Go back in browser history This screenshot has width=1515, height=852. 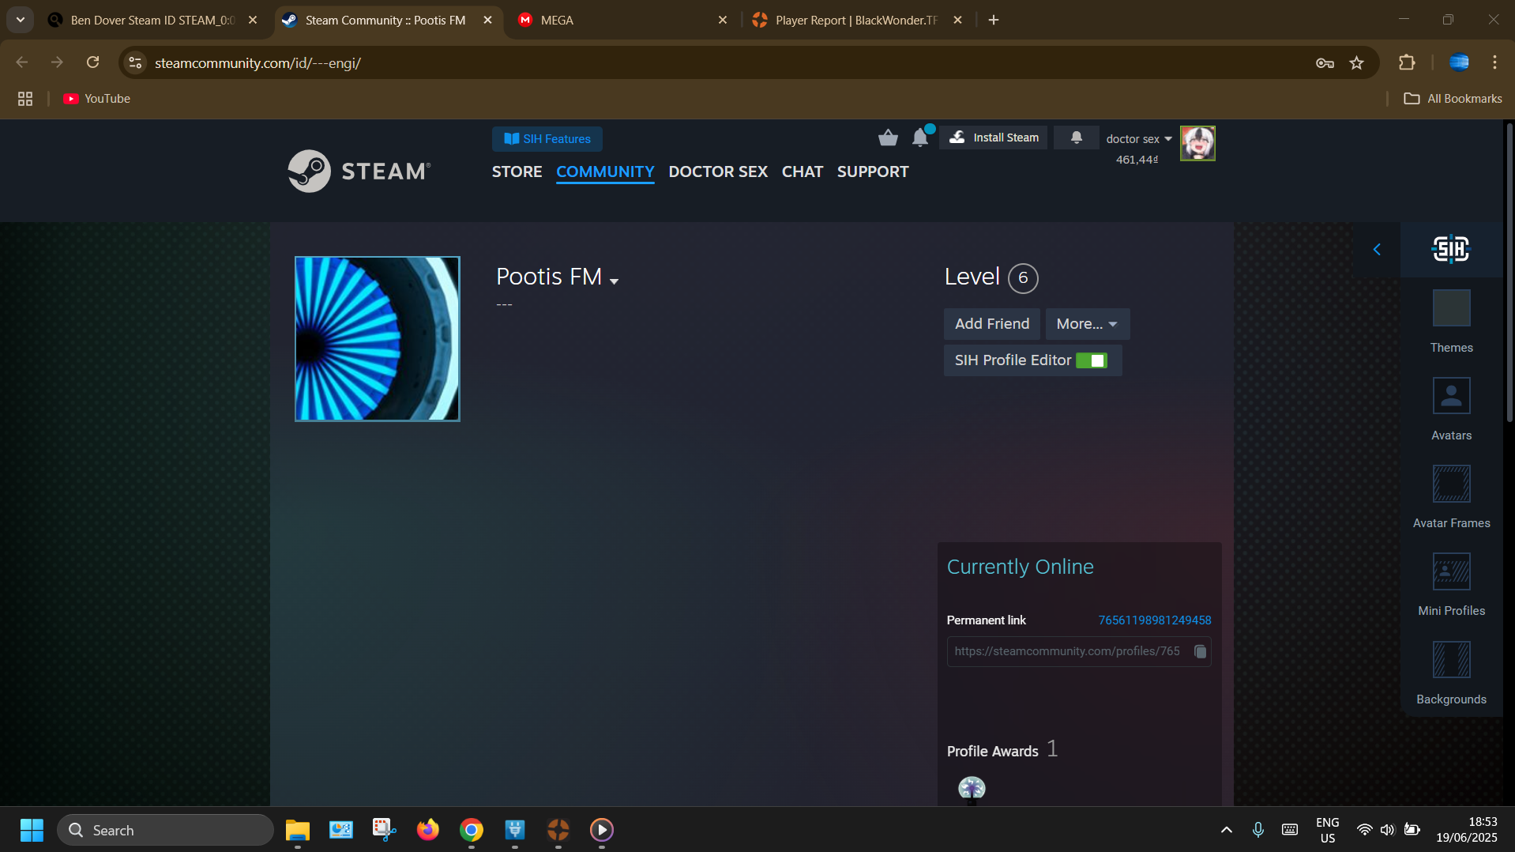(x=22, y=62)
